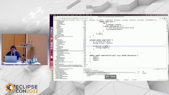Image resolution: width=169 pixels, height=95 pixels.
Task: Click the Debug bug toolbar icon
Action: pyautogui.click(x=61, y=18)
